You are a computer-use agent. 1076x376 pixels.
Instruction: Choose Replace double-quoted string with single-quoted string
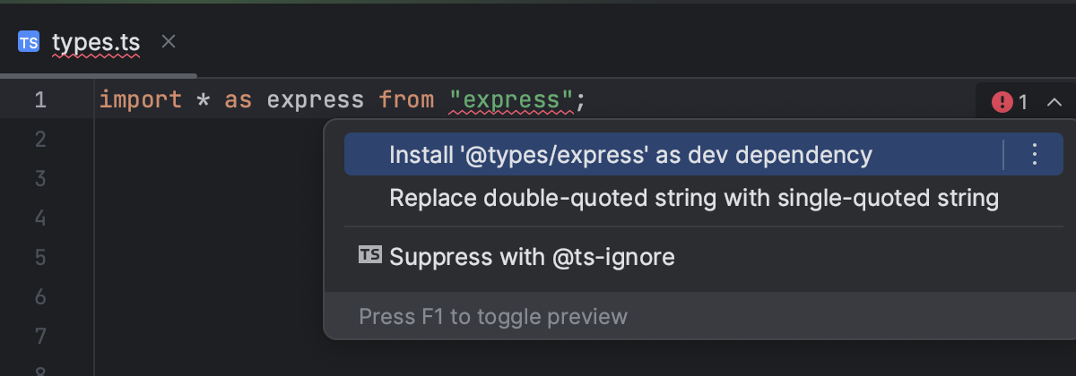[693, 197]
